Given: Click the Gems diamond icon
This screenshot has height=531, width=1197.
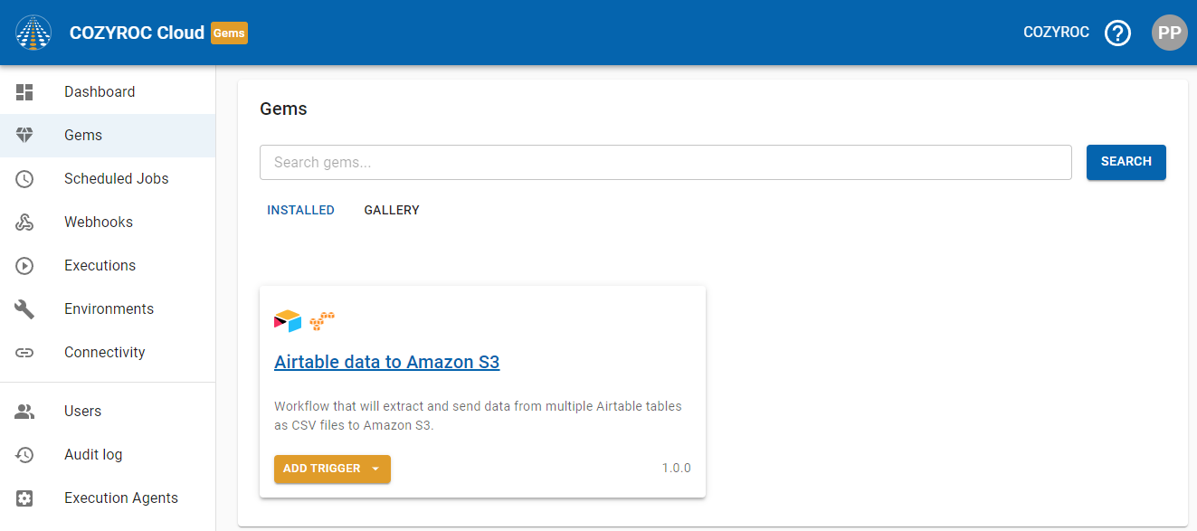Looking at the screenshot, I should coord(24,136).
